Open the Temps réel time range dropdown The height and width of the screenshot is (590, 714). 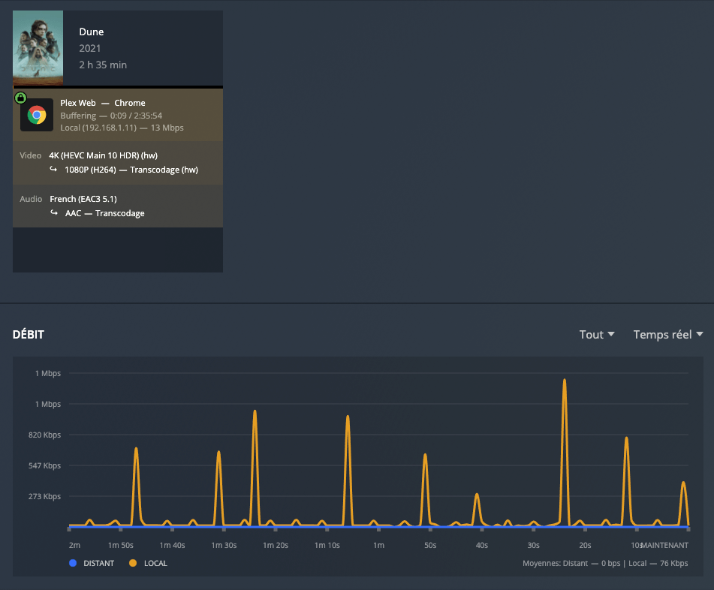point(667,335)
